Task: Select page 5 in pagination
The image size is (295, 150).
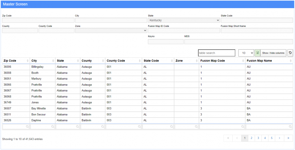Action: 272,138
